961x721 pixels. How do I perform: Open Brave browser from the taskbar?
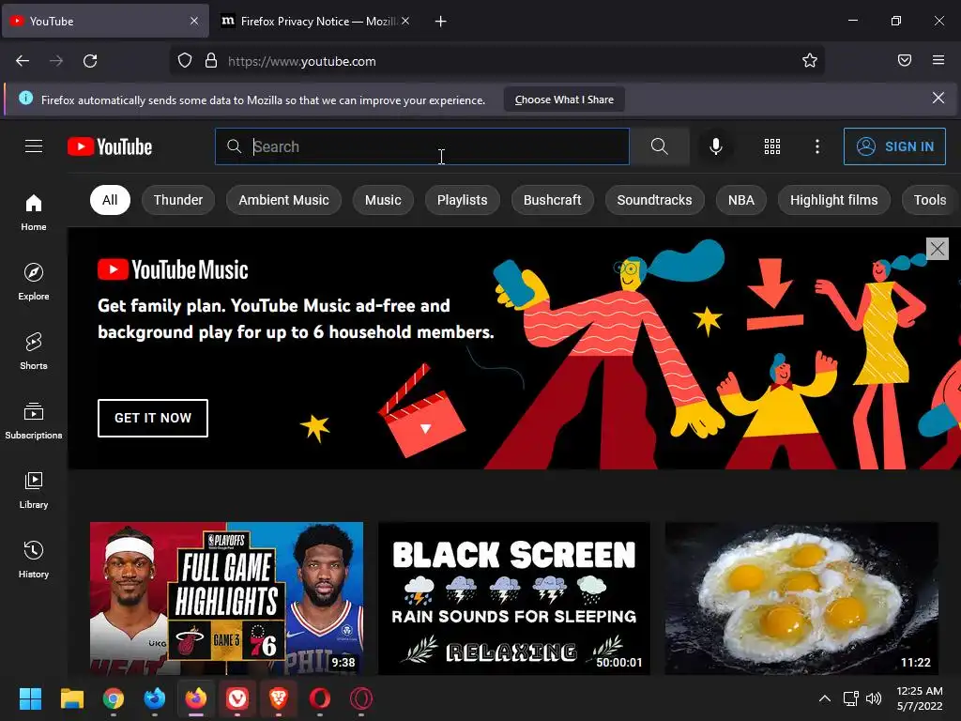[x=279, y=698]
